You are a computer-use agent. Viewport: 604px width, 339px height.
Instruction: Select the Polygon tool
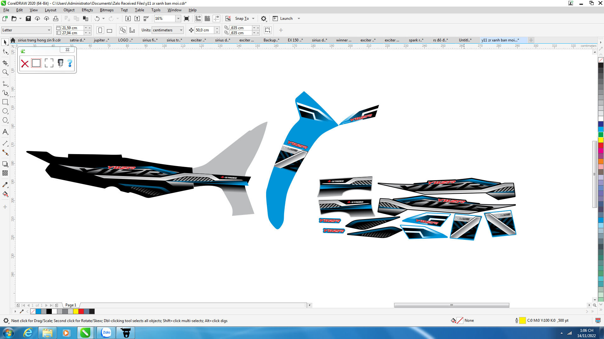5,120
